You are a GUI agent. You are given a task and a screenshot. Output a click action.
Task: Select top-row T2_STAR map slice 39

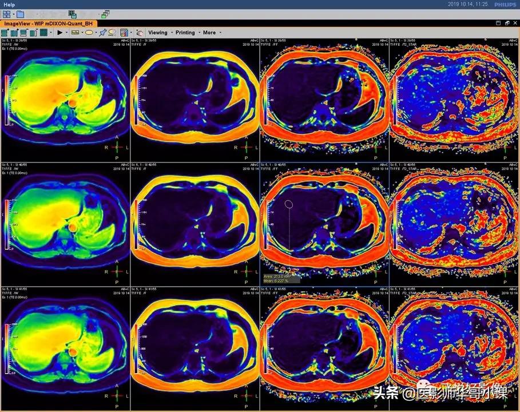tap(454, 100)
